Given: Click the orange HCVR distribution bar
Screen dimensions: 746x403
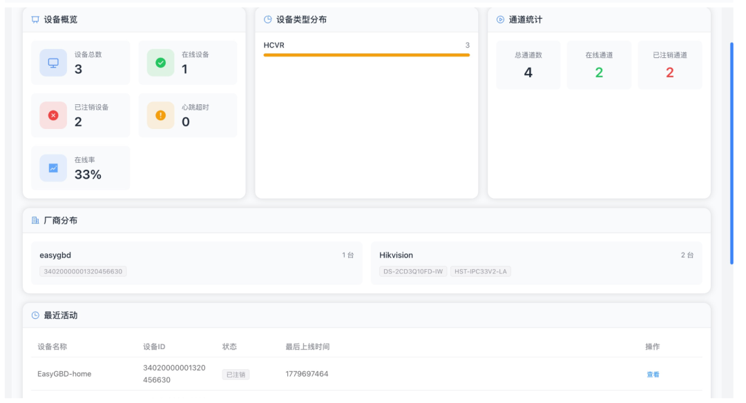Looking at the screenshot, I should click(x=366, y=55).
